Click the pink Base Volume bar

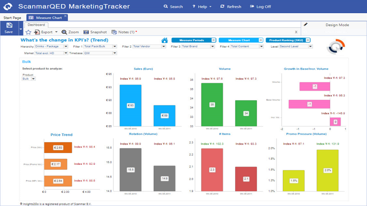tap(309, 104)
